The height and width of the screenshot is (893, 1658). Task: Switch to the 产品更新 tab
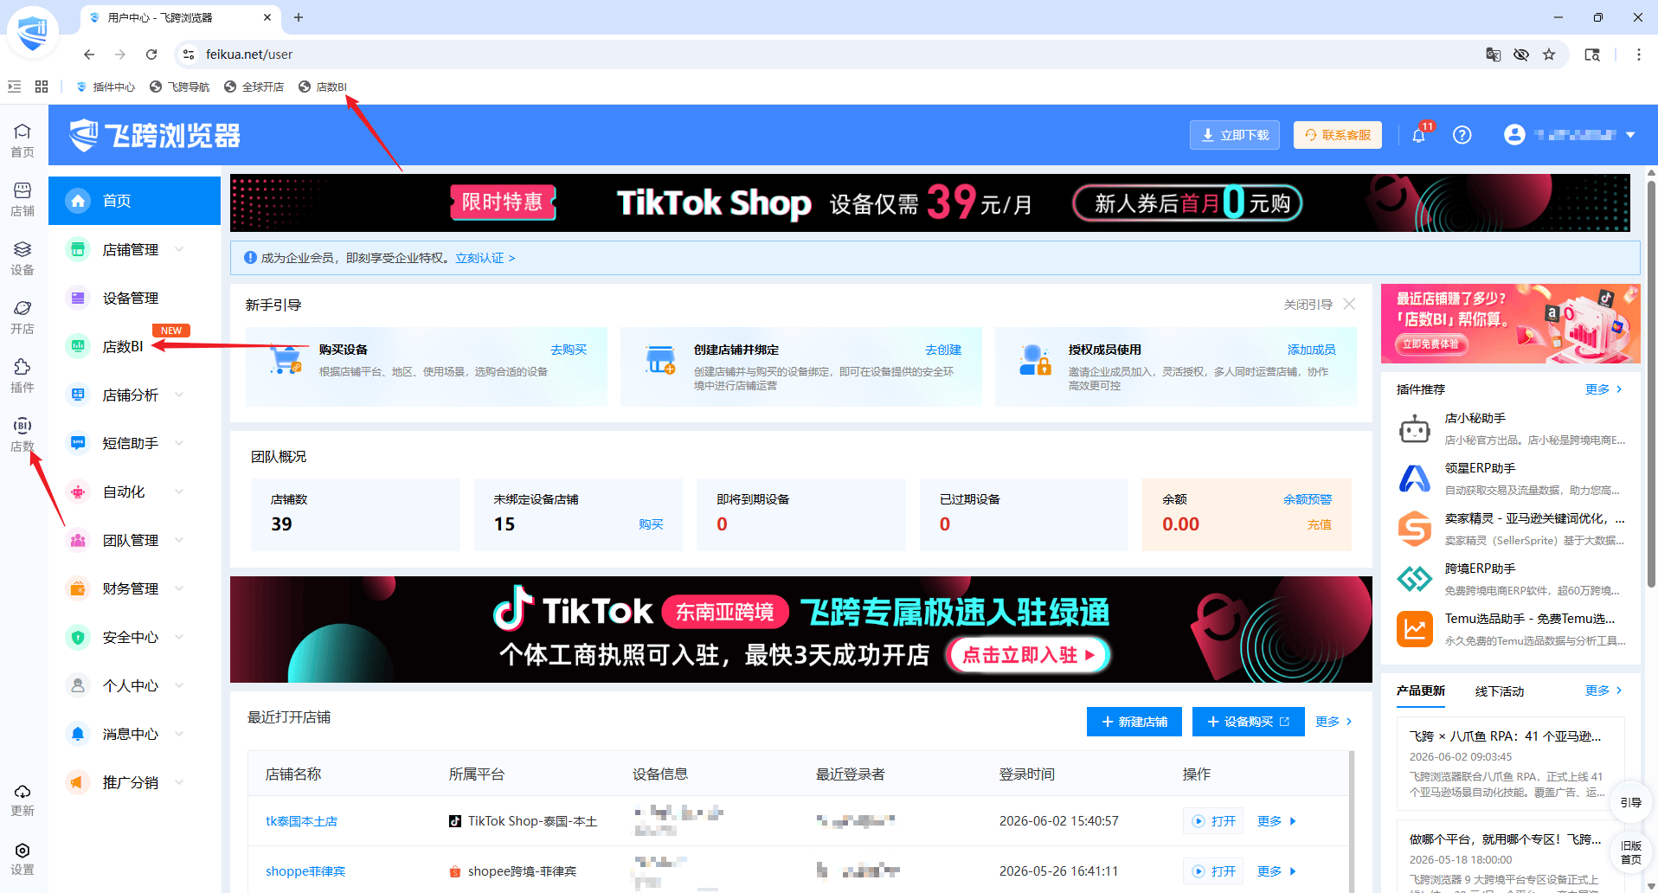click(x=1421, y=691)
